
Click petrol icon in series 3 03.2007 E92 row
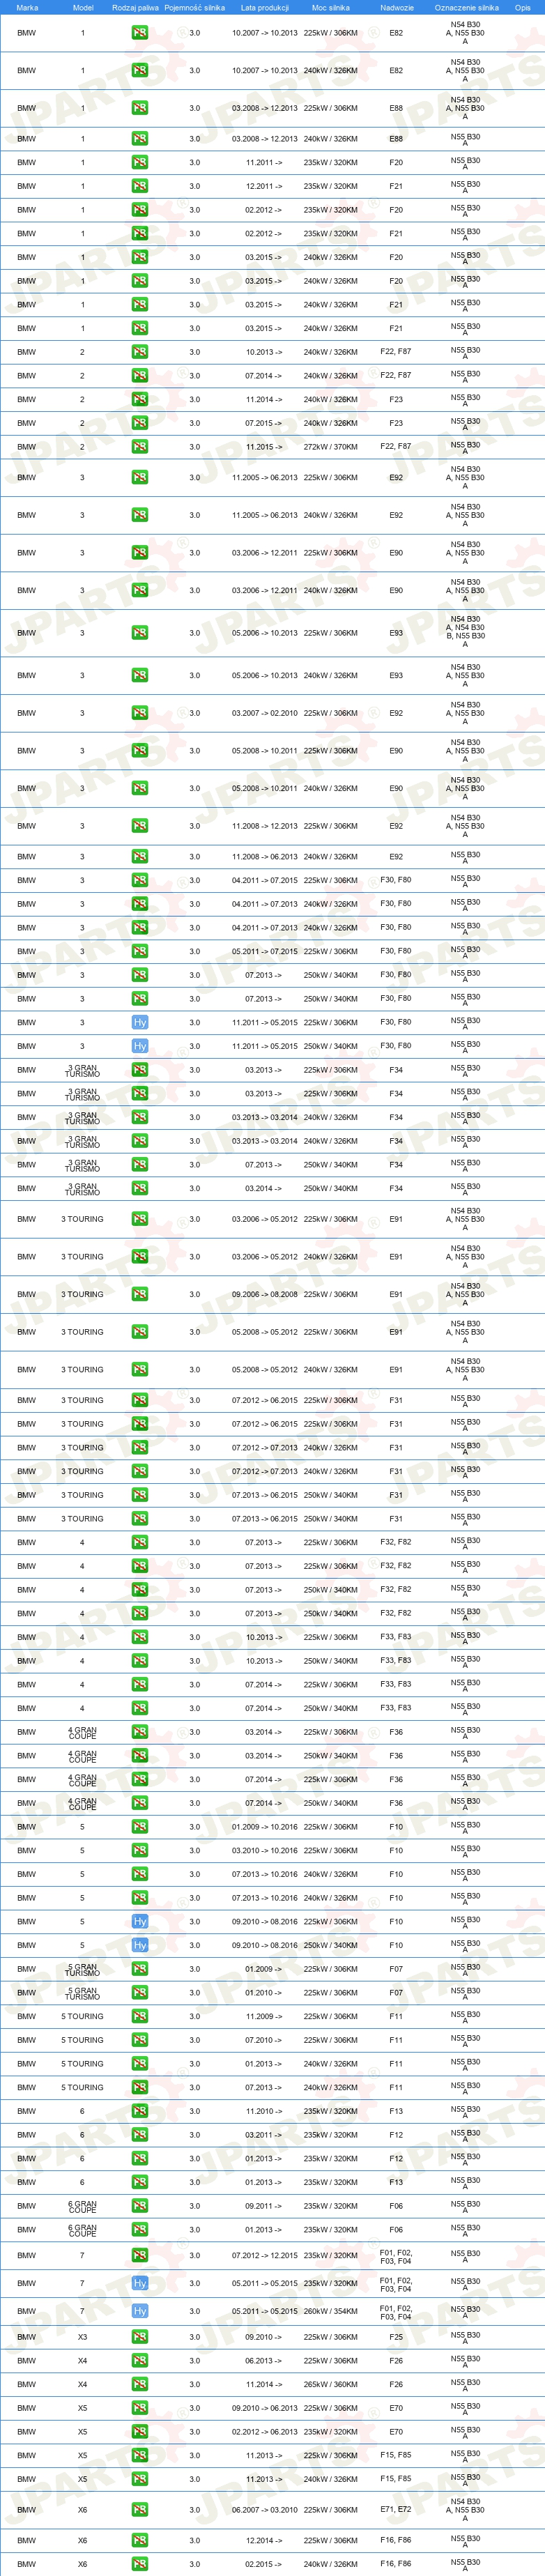pyautogui.click(x=140, y=713)
